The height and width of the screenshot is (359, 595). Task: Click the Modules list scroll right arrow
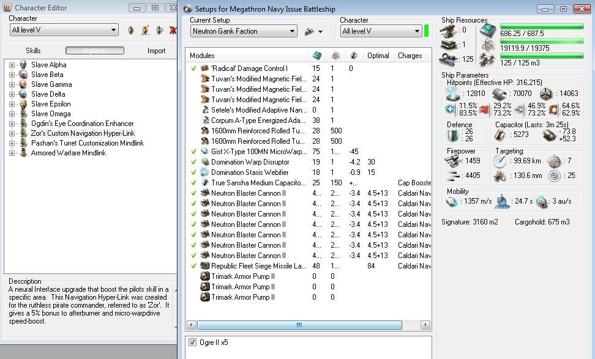[x=426, y=325]
